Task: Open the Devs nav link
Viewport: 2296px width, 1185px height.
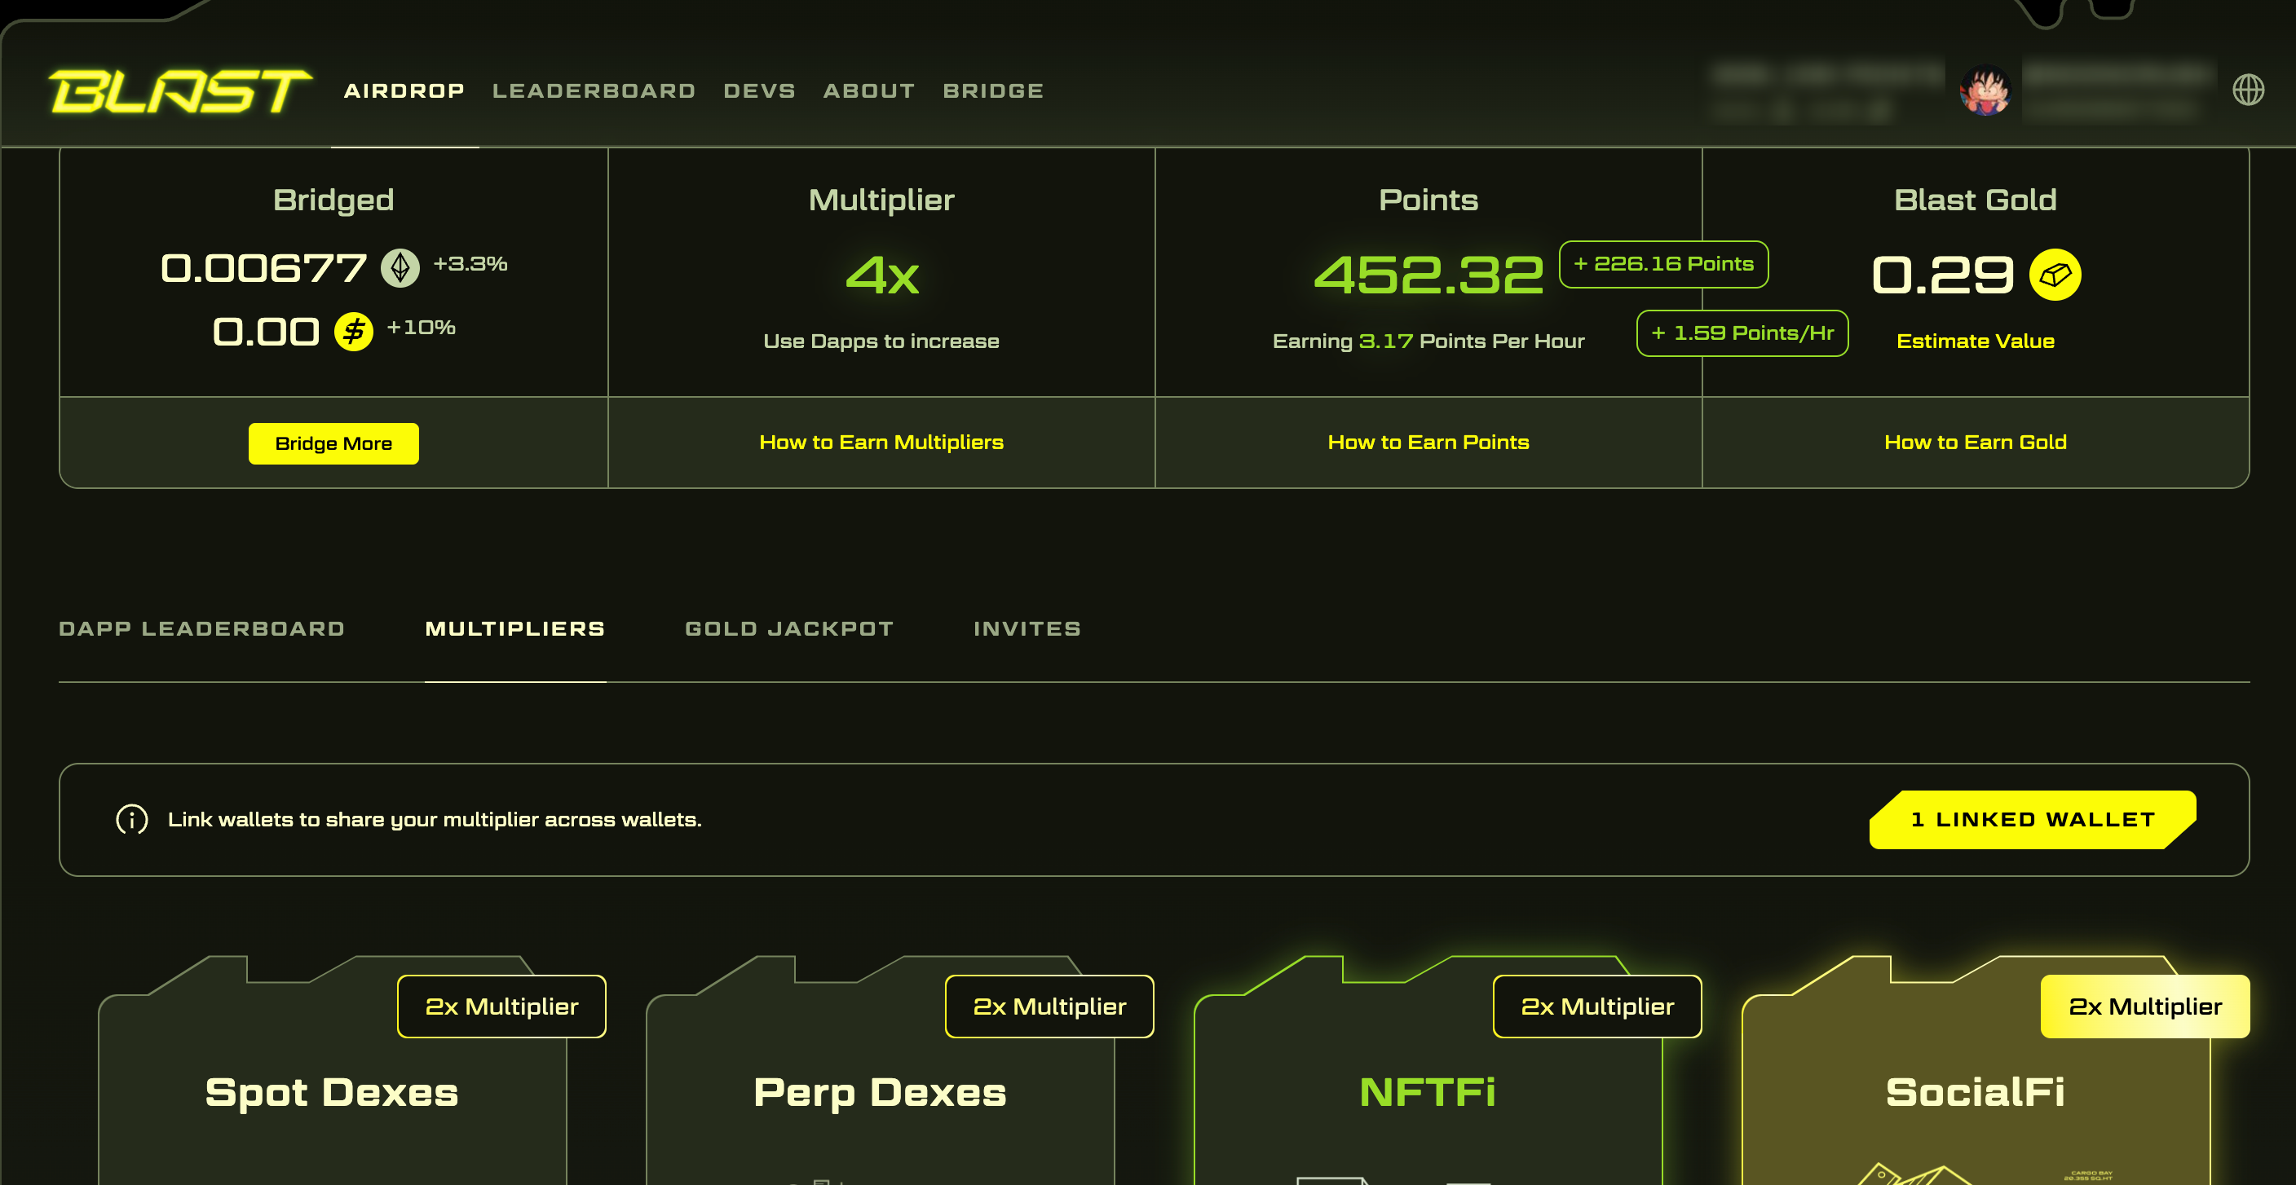Action: (759, 91)
